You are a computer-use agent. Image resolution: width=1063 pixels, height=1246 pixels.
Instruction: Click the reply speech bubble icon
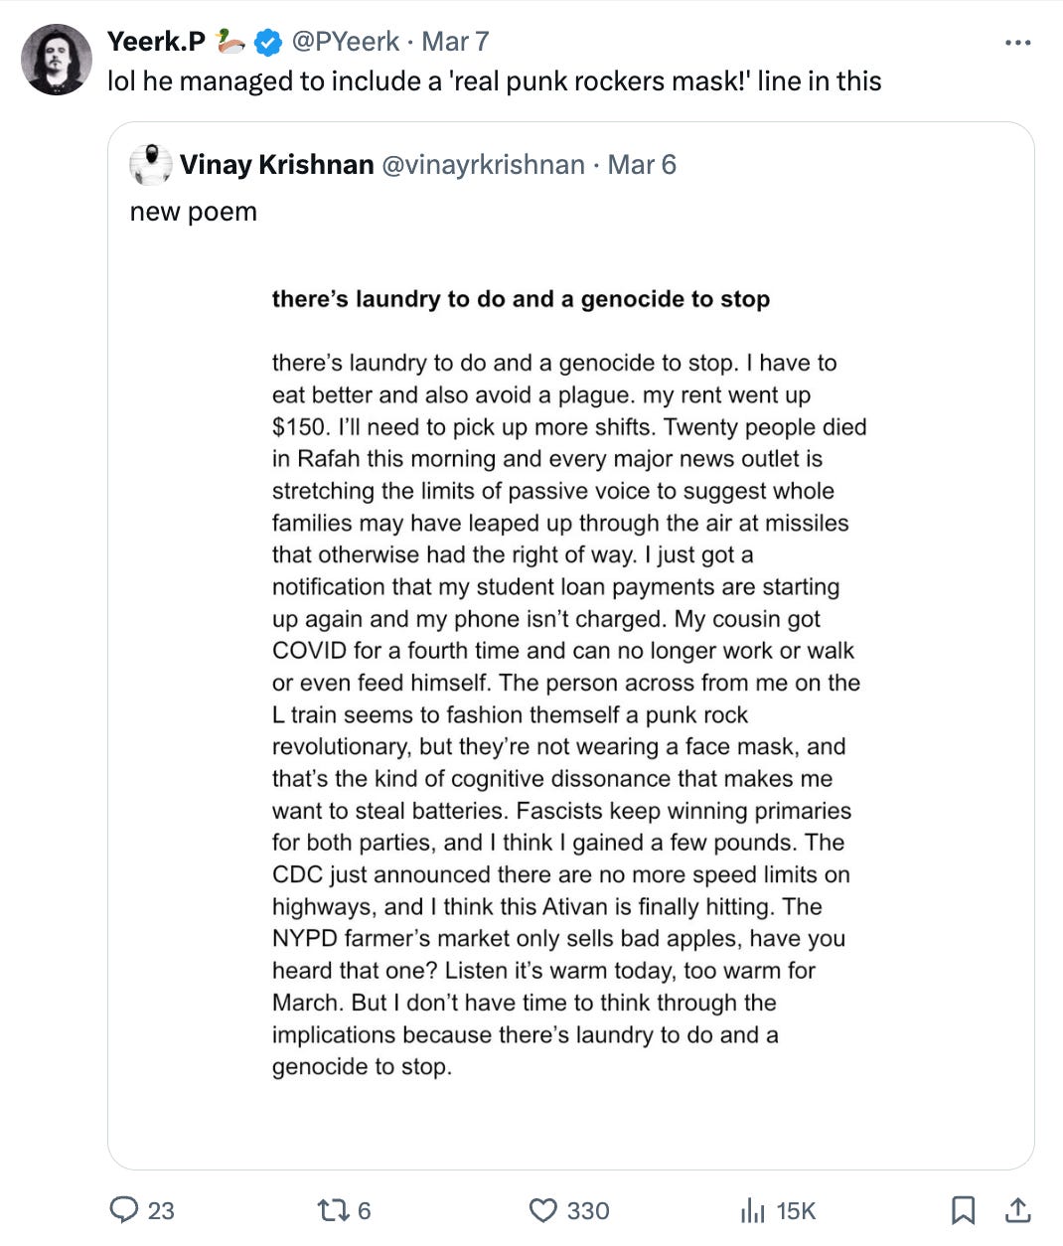click(x=123, y=1209)
